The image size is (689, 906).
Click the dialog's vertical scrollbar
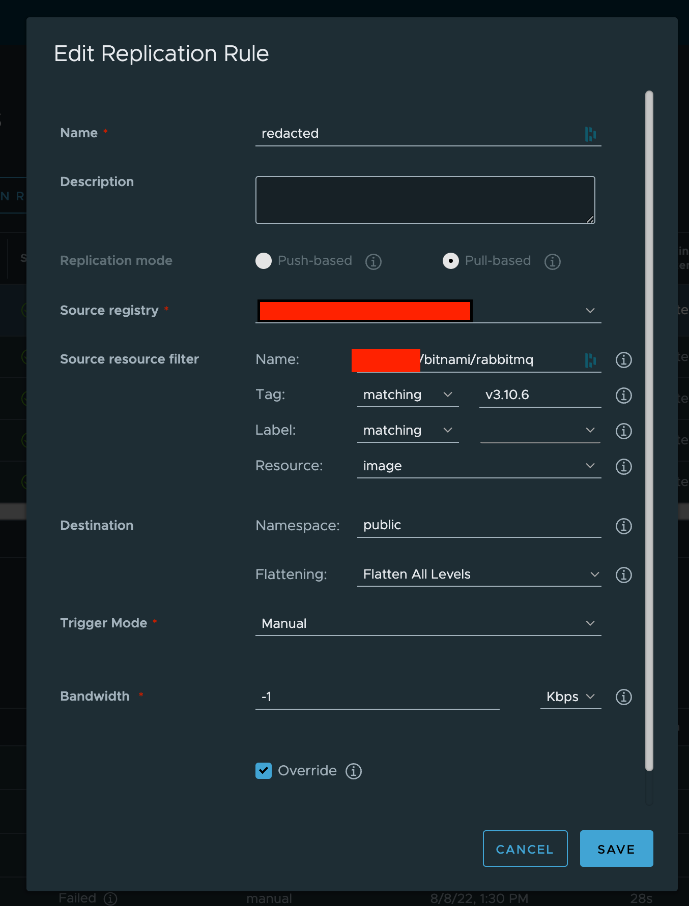tap(649, 431)
